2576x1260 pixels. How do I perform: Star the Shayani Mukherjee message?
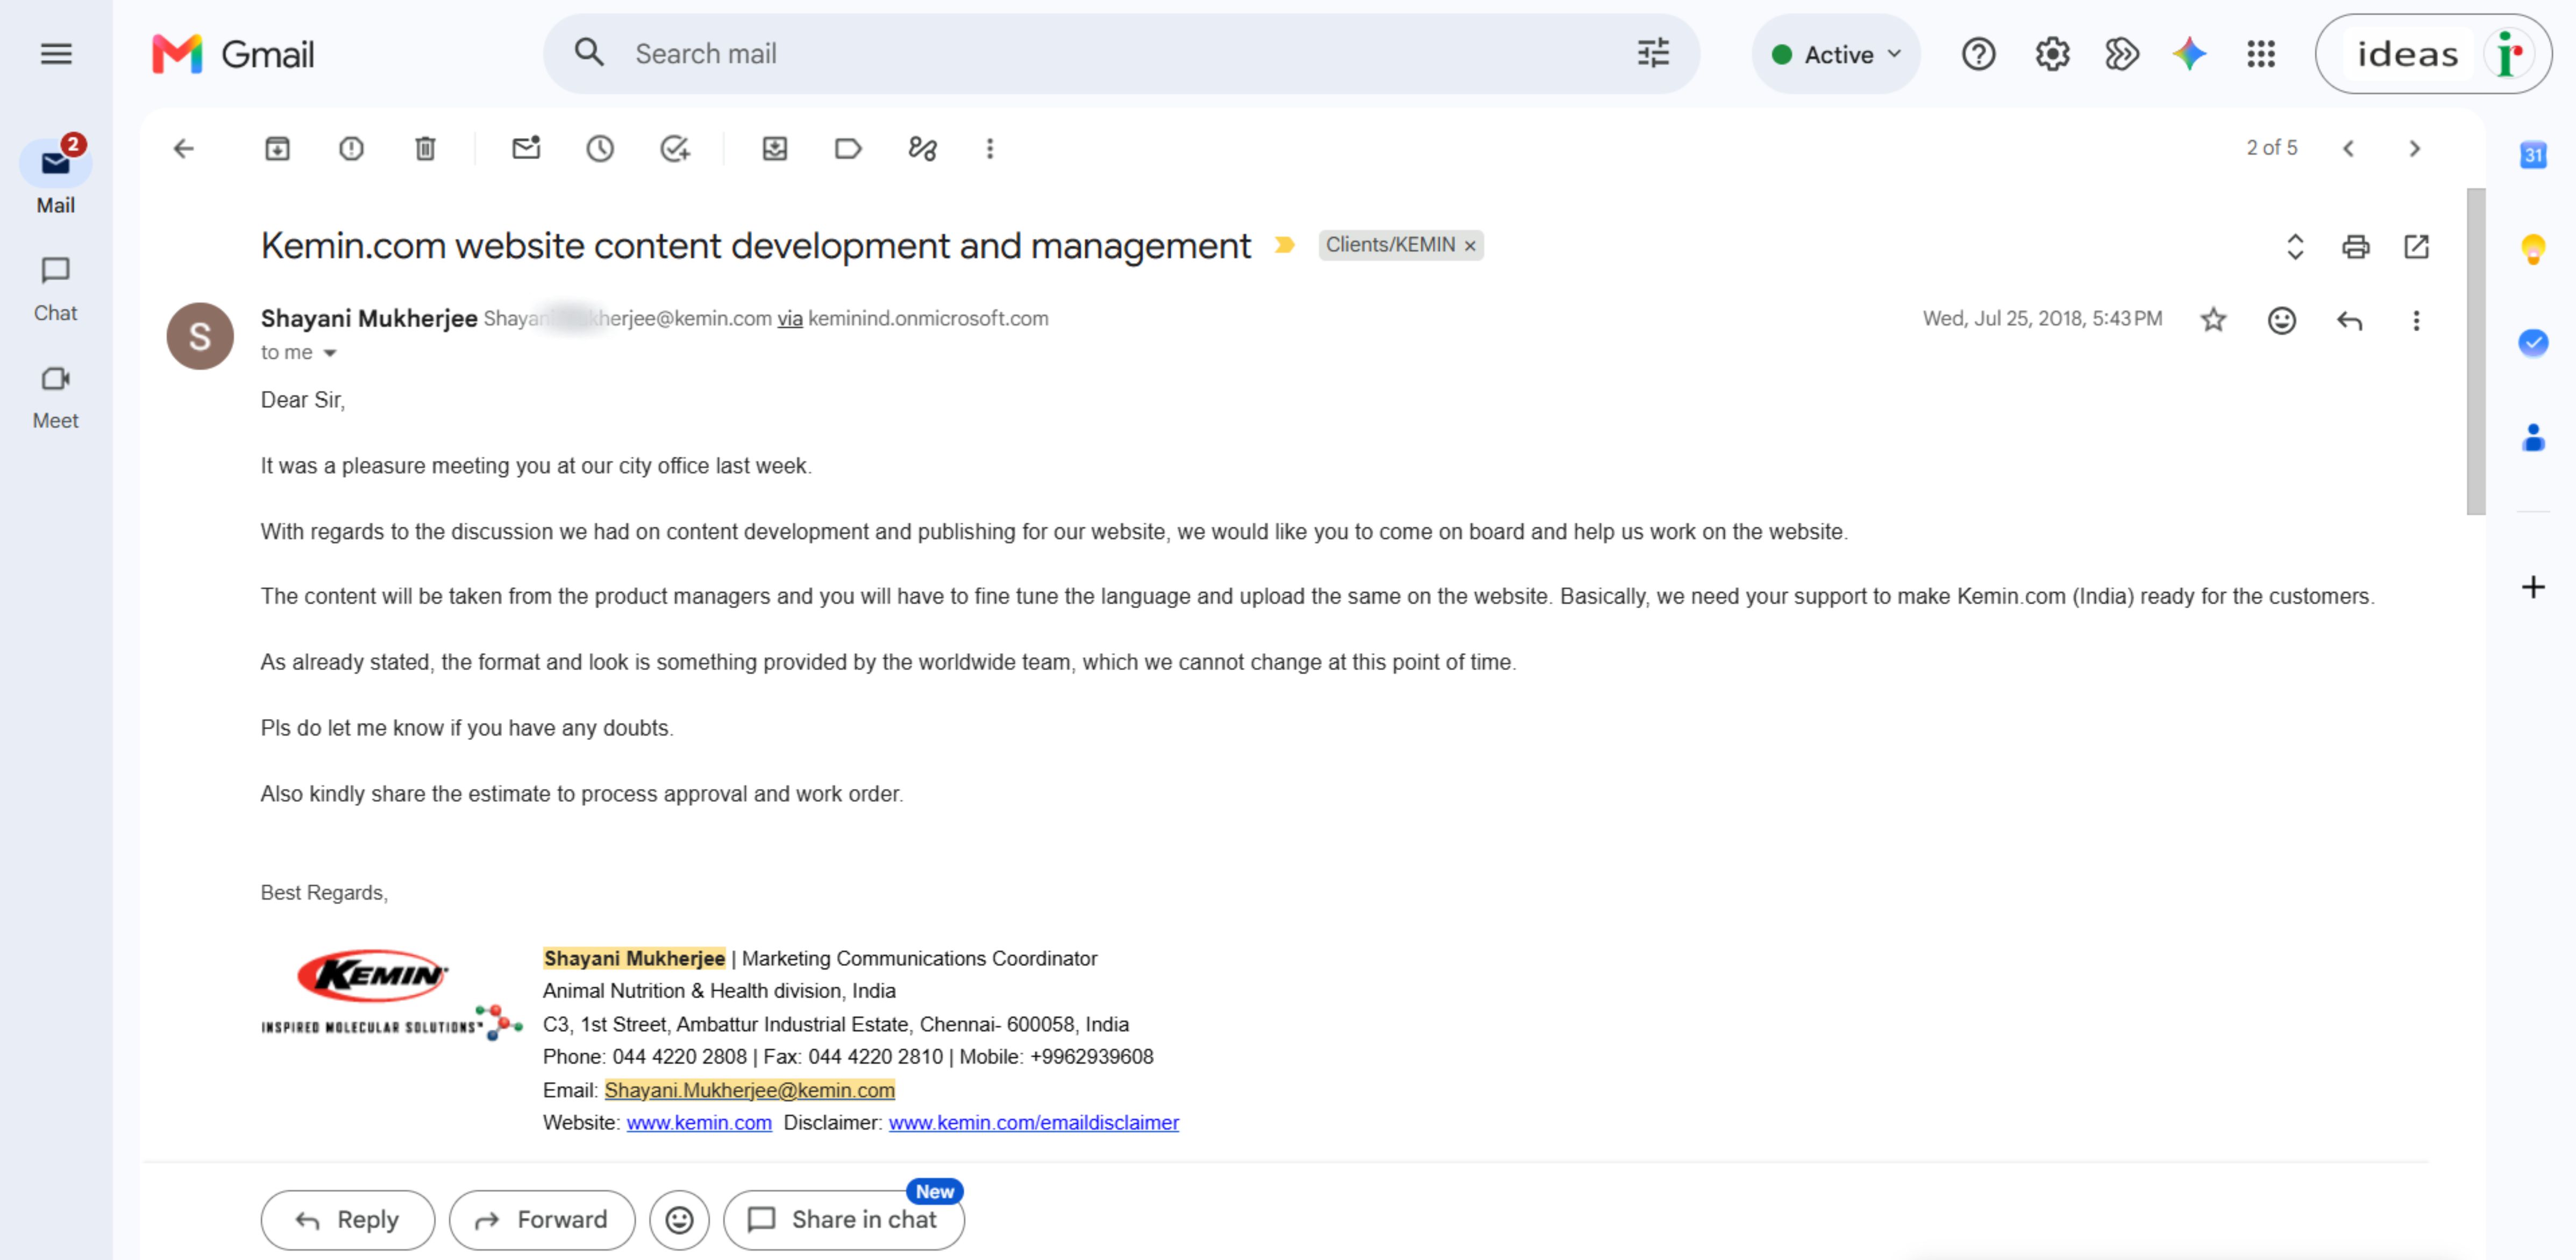2213,320
